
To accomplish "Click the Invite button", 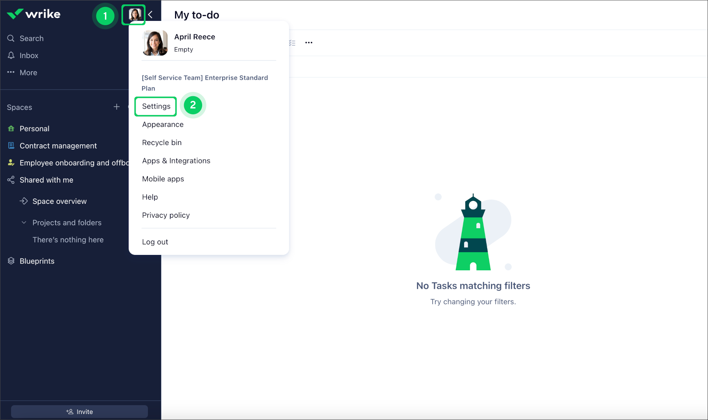I will 79,411.
